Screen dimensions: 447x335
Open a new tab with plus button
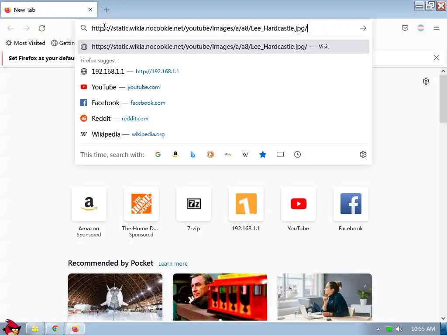[107, 10]
